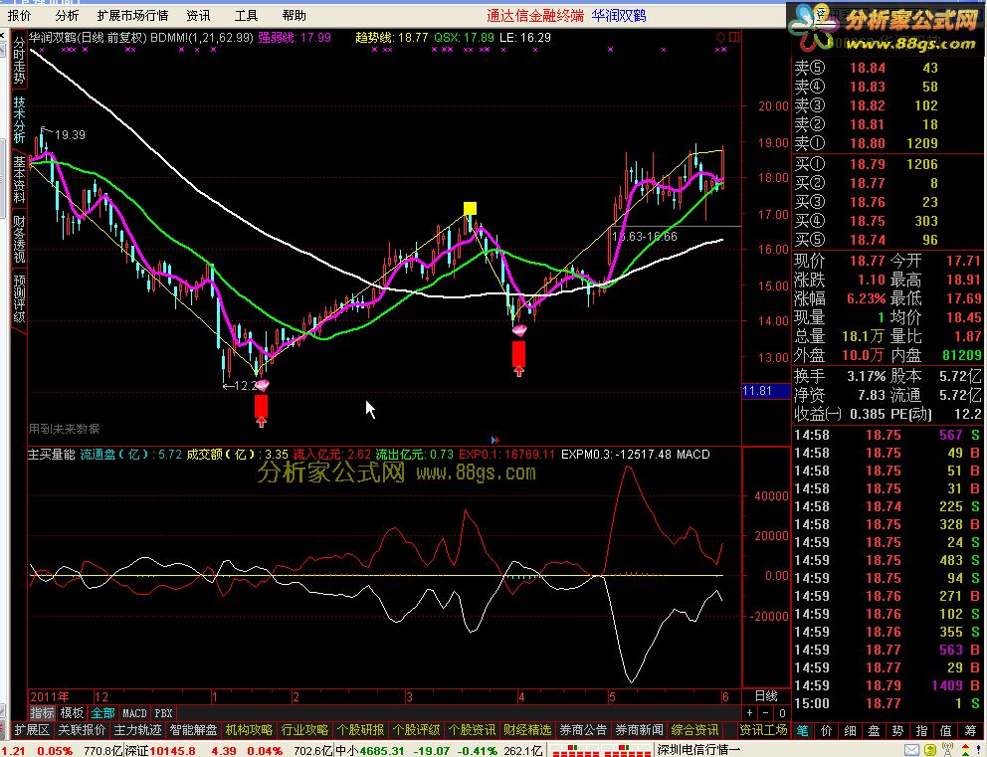987x757 pixels.
Task: Click the envelope message icon in status bar
Action: coord(911,750)
